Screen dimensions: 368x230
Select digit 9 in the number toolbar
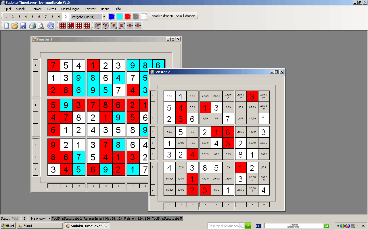point(59,17)
